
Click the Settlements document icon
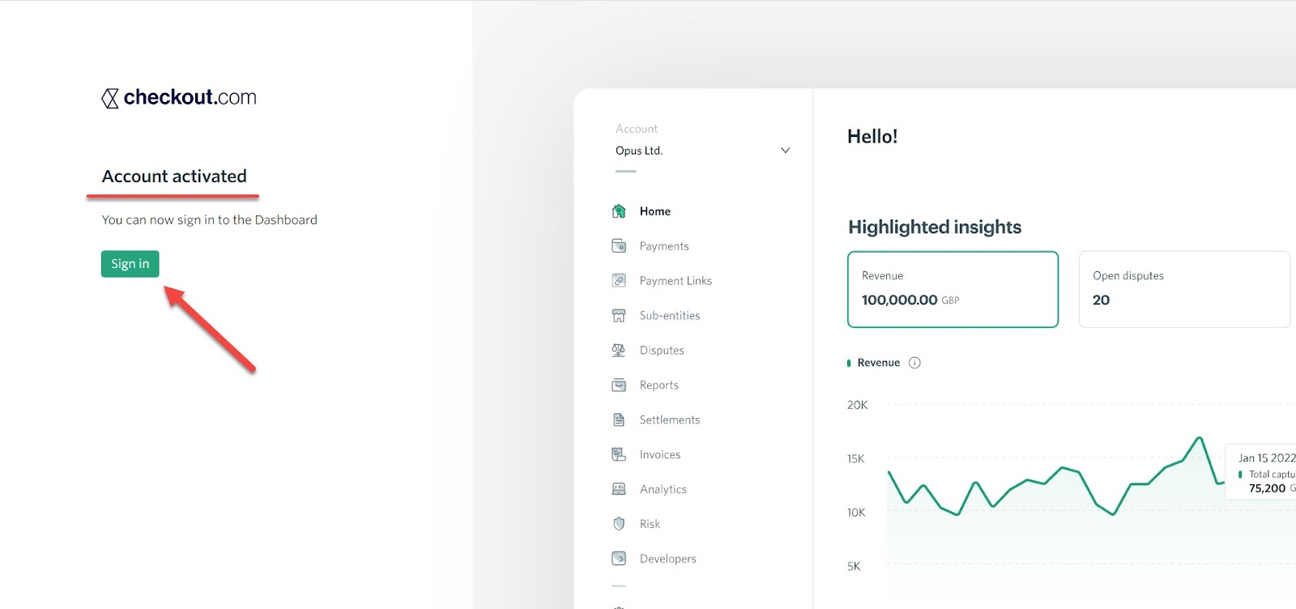[x=619, y=420]
